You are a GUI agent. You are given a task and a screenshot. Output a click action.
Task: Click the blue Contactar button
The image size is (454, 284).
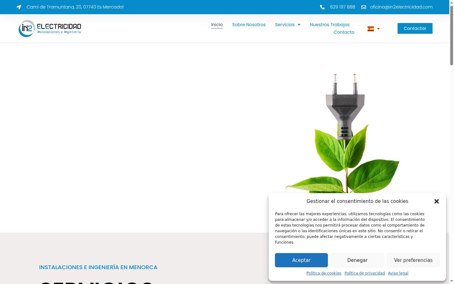click(415, 28)
